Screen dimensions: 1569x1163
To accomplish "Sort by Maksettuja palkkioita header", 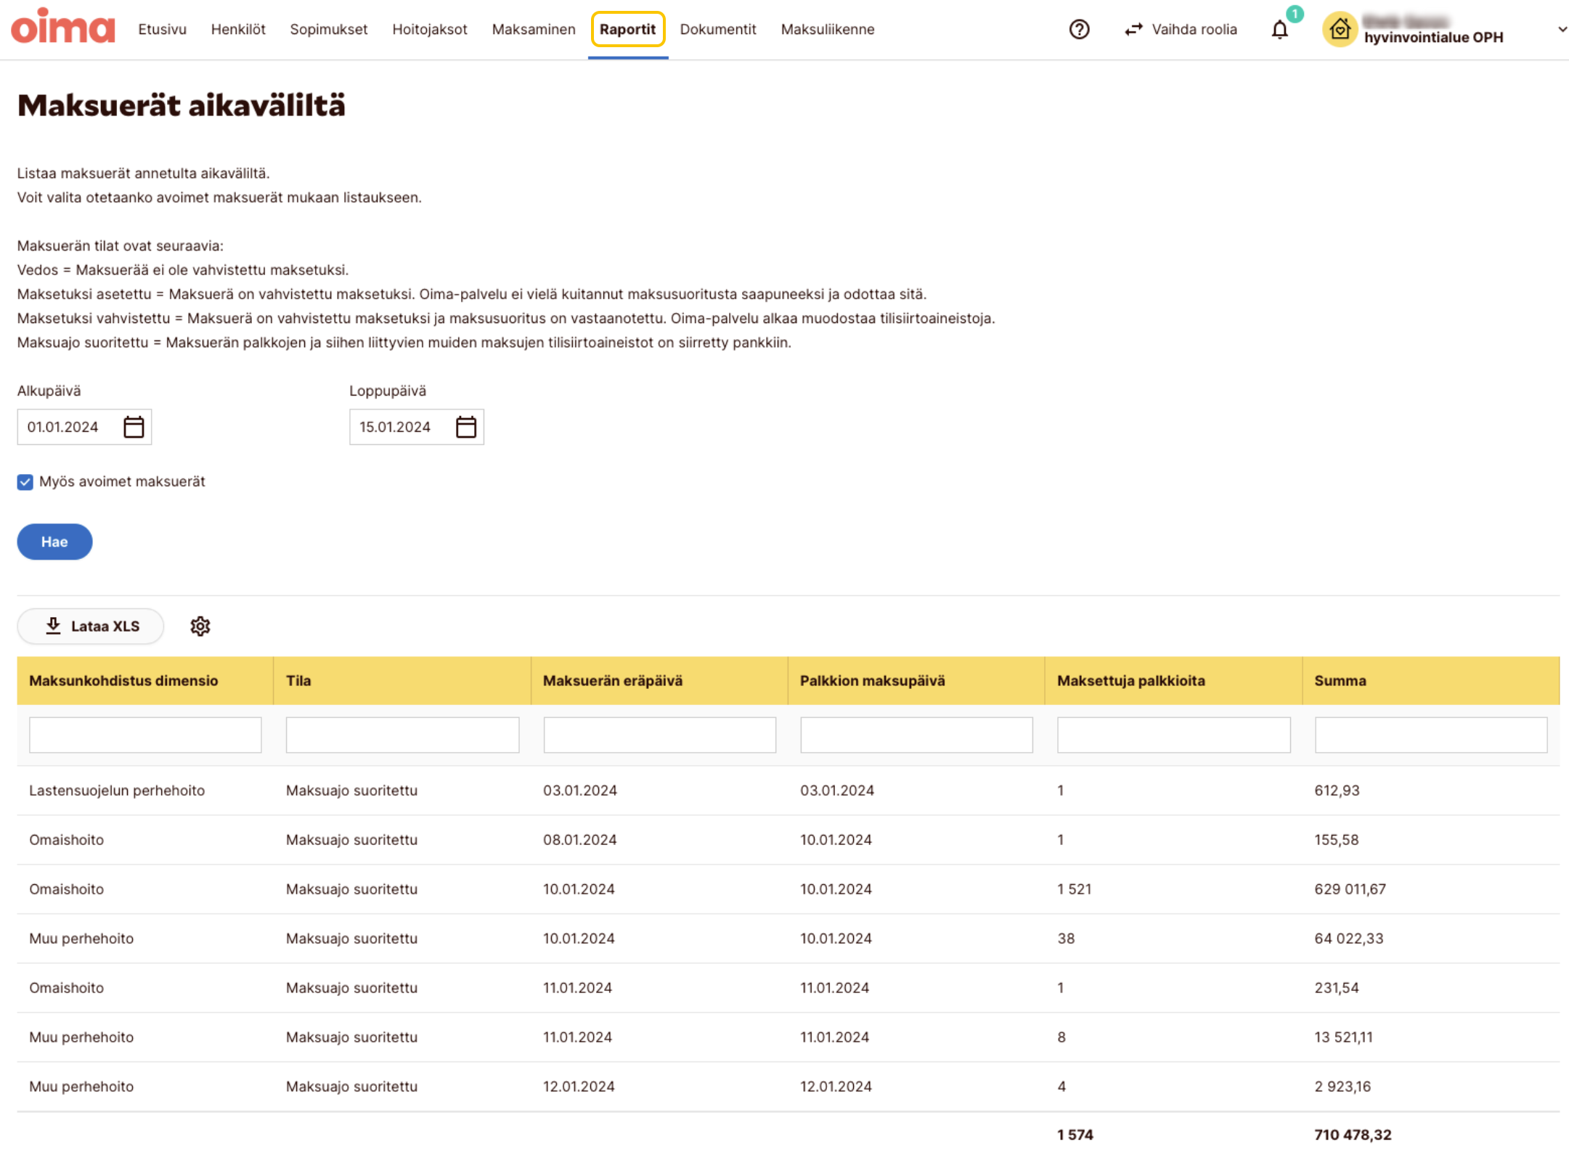I will tap(1130, 680).
